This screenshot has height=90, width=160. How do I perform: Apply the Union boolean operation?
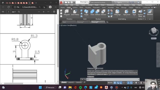click(92, 12)
